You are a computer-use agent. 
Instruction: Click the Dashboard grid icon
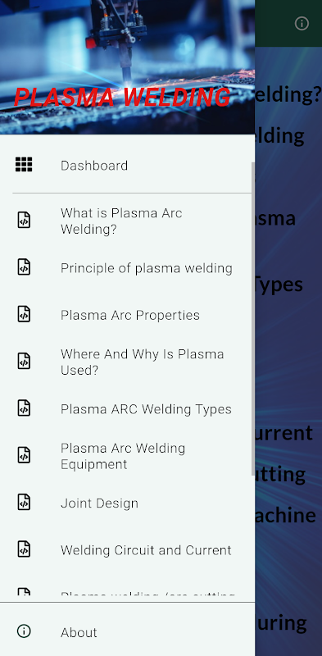point(24,165)
